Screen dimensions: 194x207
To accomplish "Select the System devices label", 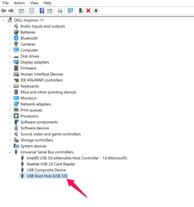I will pyautogui.click(x=33, y=146).
